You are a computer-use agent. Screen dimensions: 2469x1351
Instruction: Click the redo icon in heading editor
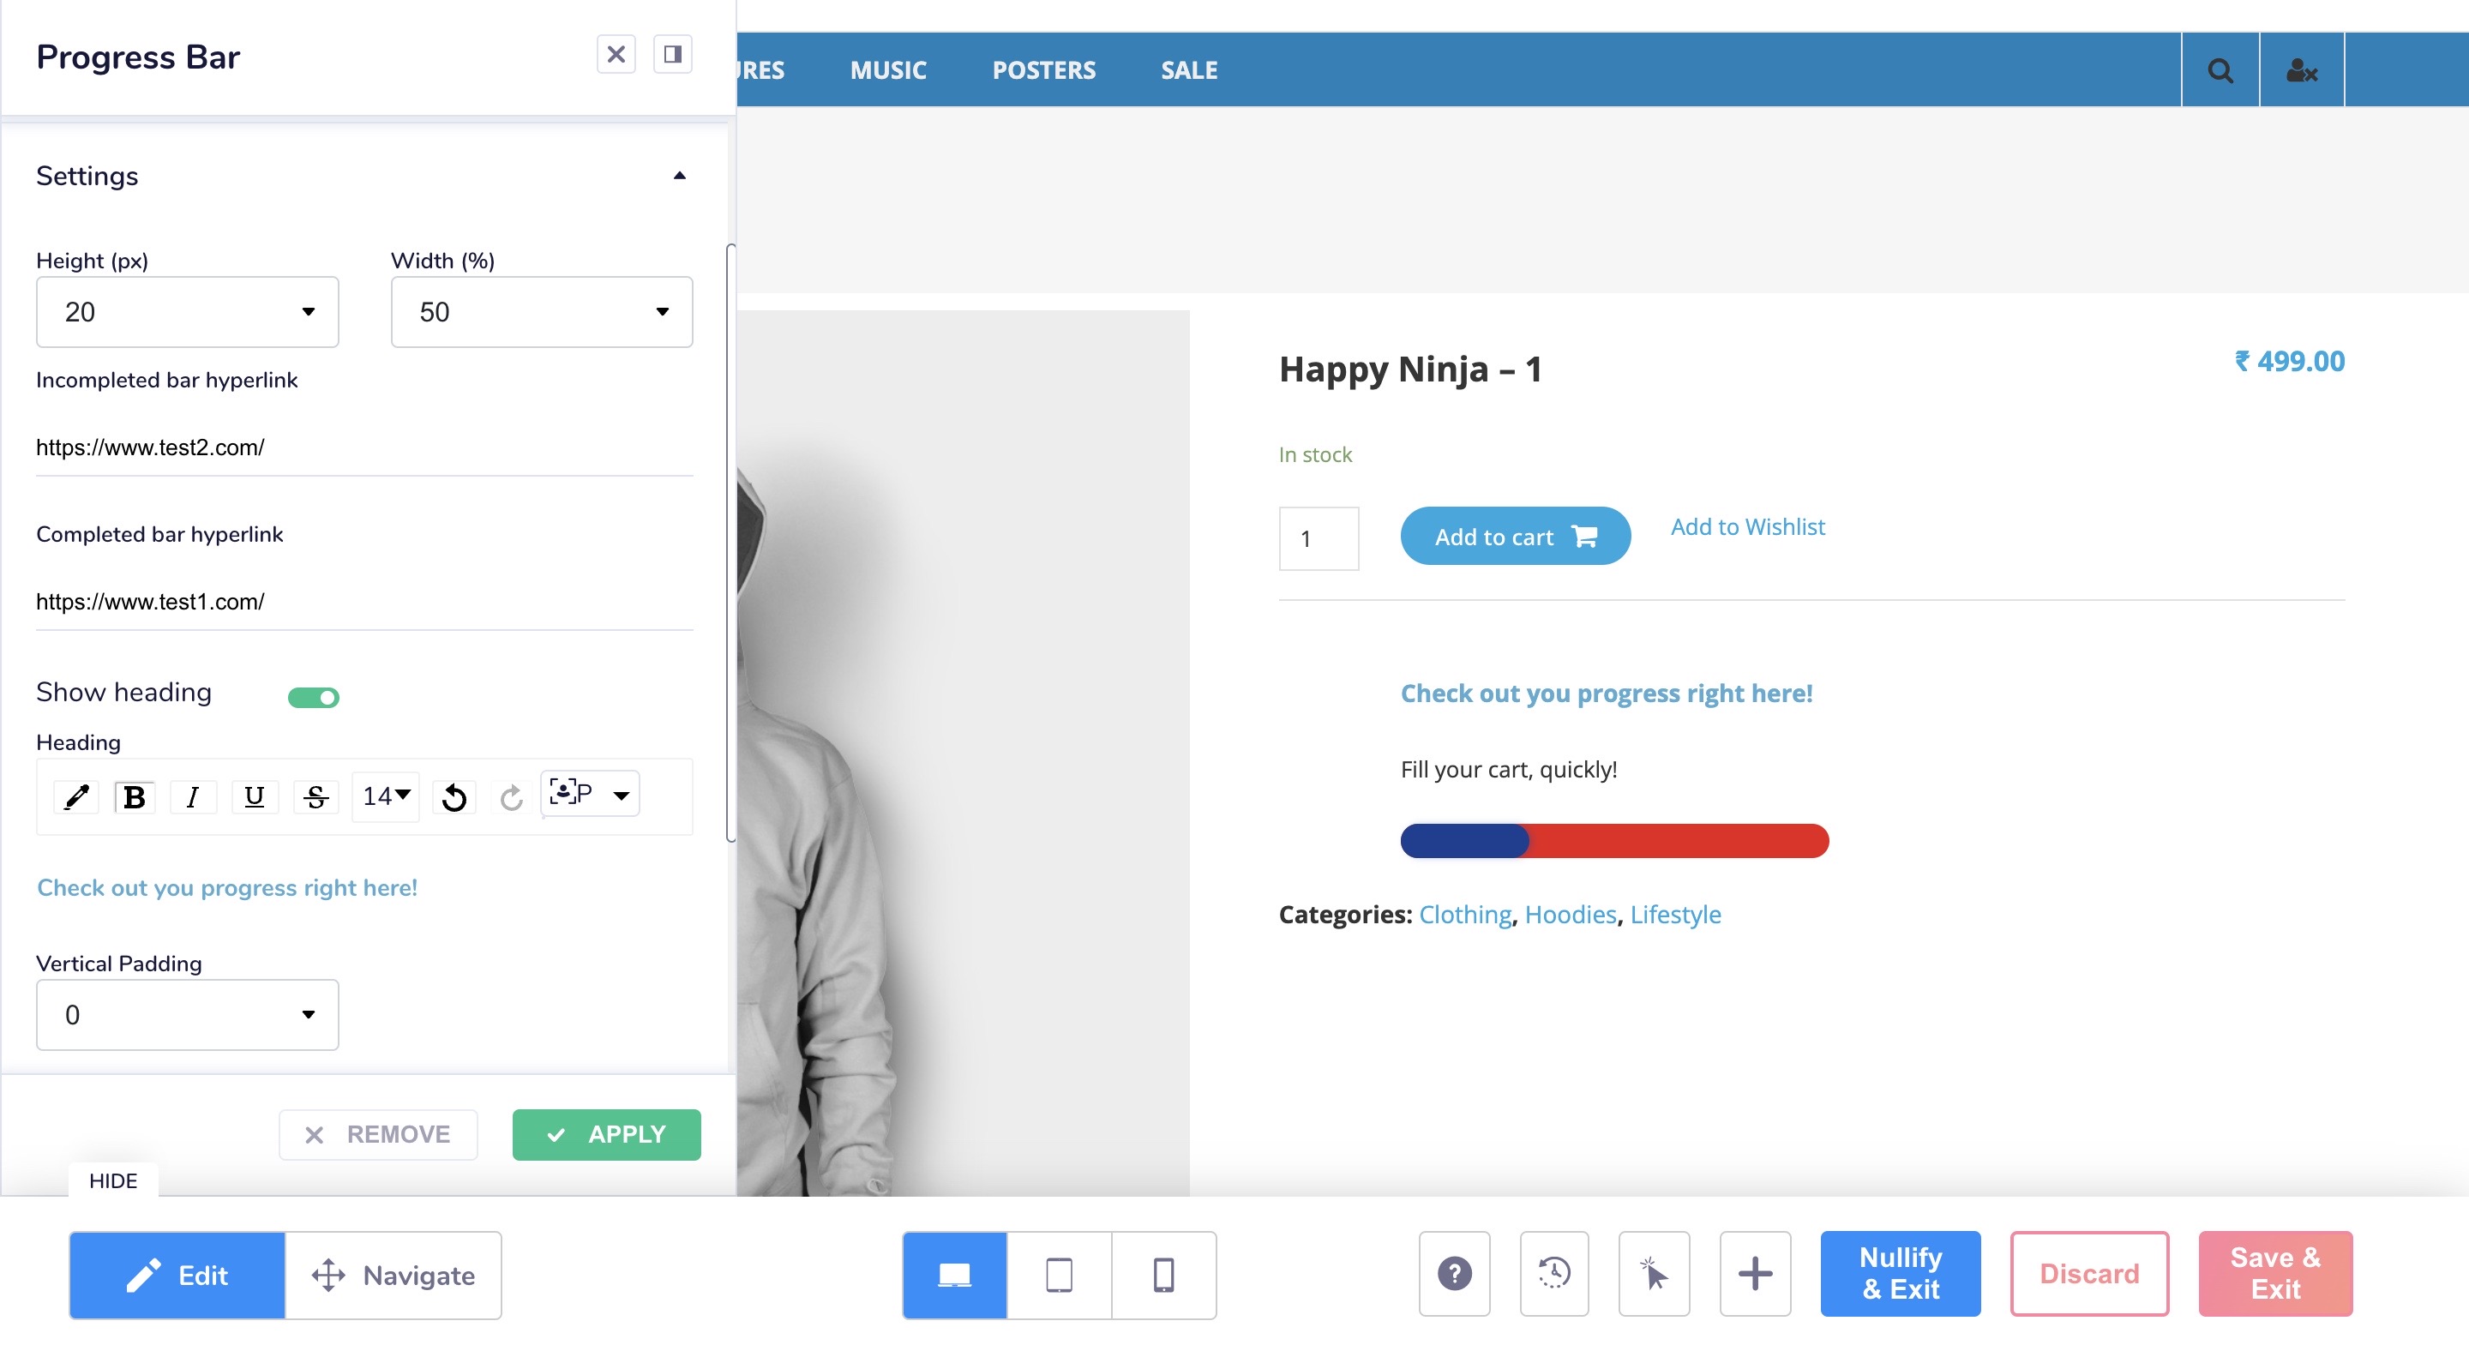513,797
